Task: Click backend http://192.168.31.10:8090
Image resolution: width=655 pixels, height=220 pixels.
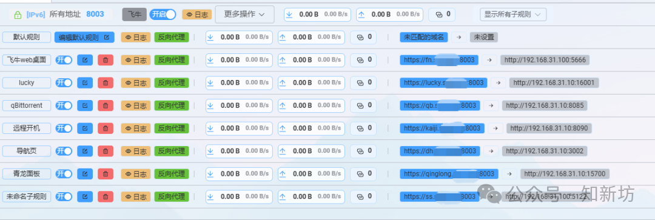Action: point(549,128)
